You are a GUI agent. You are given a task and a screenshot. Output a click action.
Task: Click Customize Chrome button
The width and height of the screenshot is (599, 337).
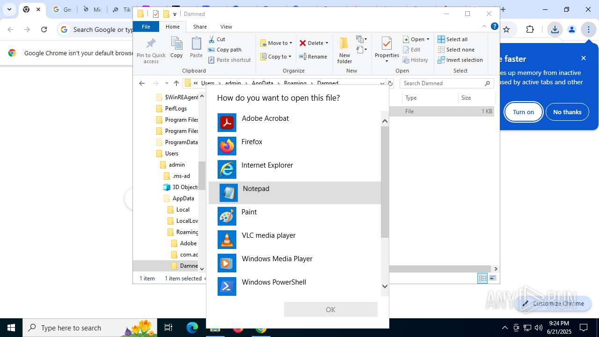point(553,303)
